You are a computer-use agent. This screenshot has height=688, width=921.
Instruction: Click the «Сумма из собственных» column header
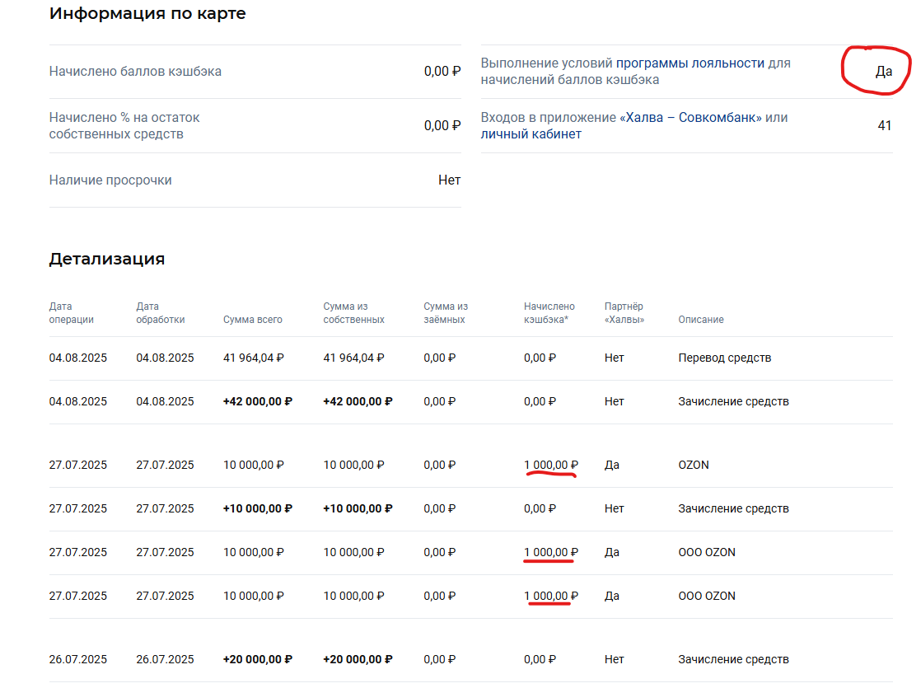(x=353, y=313)
